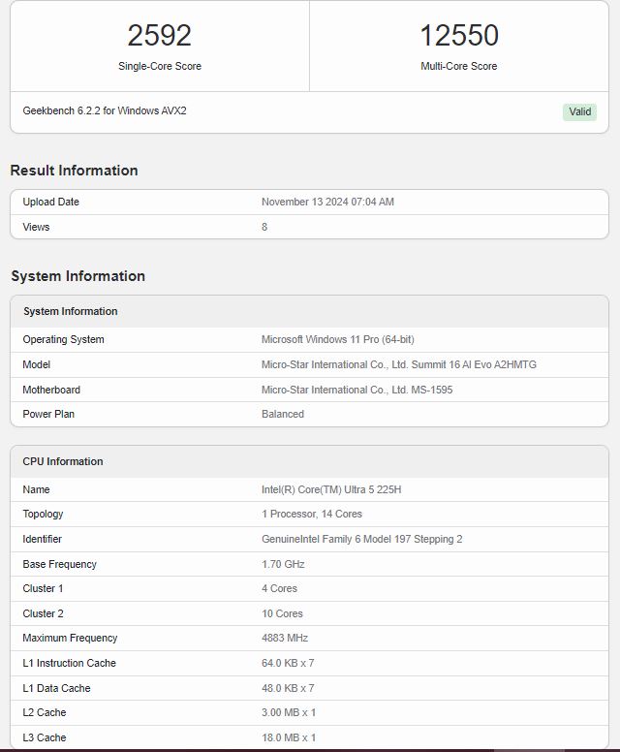Click the Result Information heading
Viewport: 620px width, 752px height.
(x=74, y=171)
